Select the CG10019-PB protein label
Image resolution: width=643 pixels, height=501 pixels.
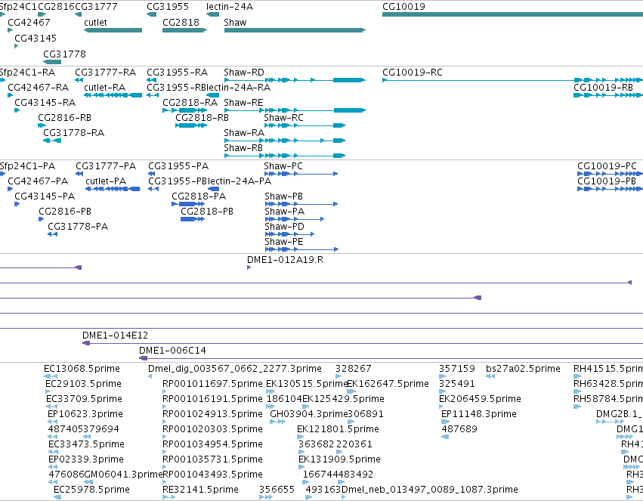pos(607,181)
